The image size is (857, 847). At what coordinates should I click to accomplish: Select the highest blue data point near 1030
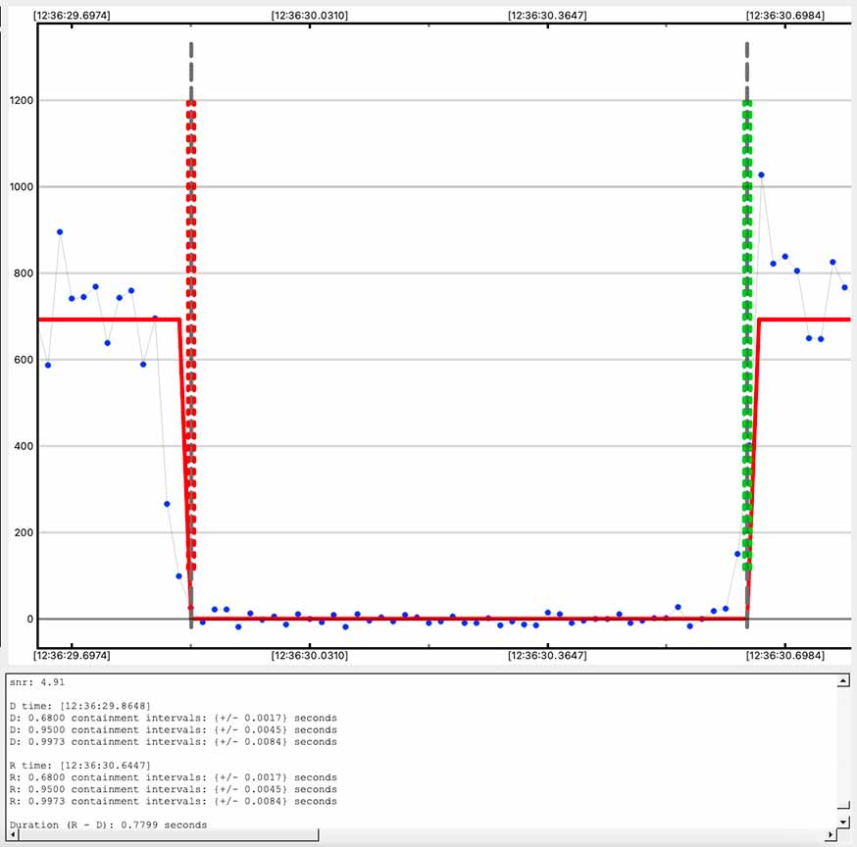(761, 174)
